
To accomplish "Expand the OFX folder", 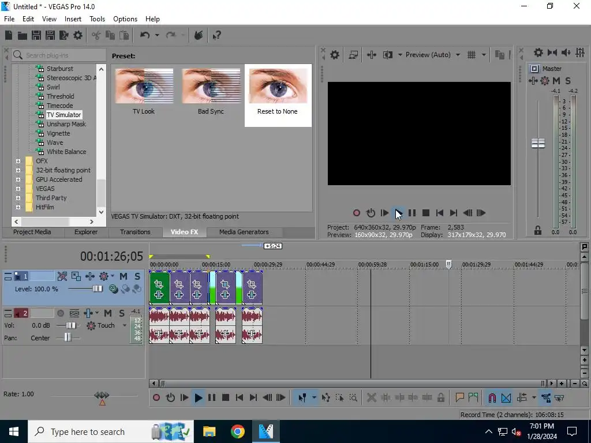I will click(18, 162).
